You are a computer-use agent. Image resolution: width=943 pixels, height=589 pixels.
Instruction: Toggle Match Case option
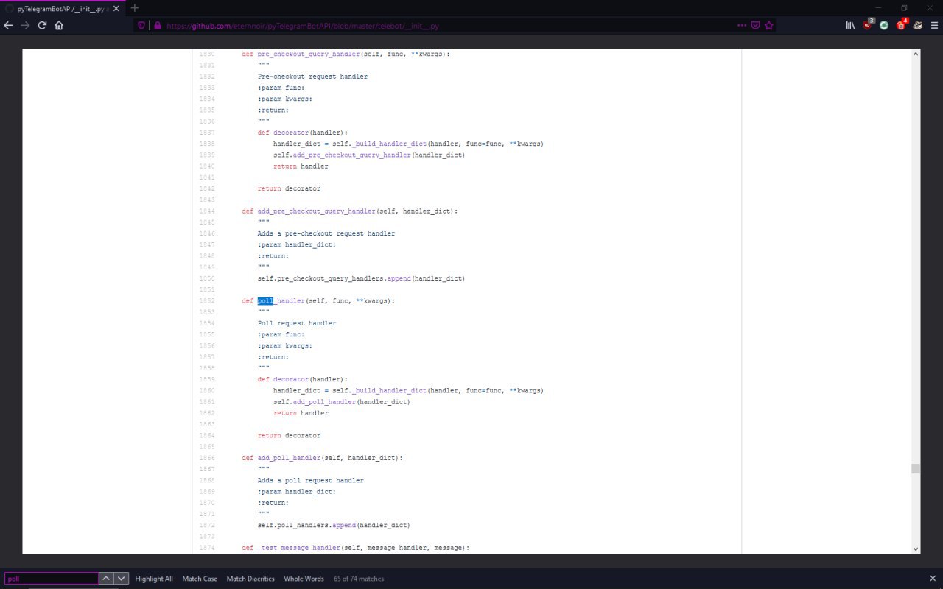tap(200, 579)
